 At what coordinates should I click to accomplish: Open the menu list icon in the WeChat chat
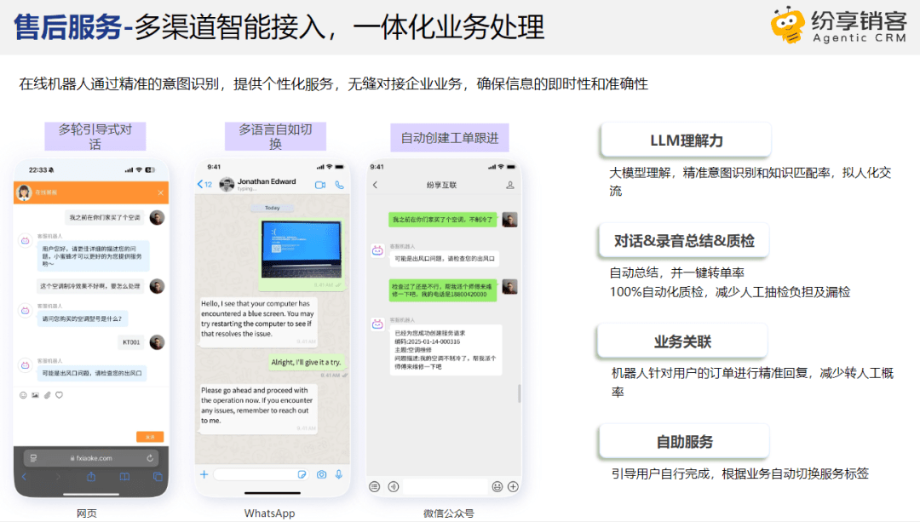click(375, 486)
